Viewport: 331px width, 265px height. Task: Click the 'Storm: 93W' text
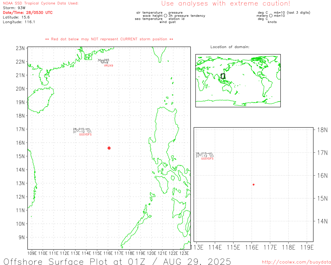tap(14, 8)
